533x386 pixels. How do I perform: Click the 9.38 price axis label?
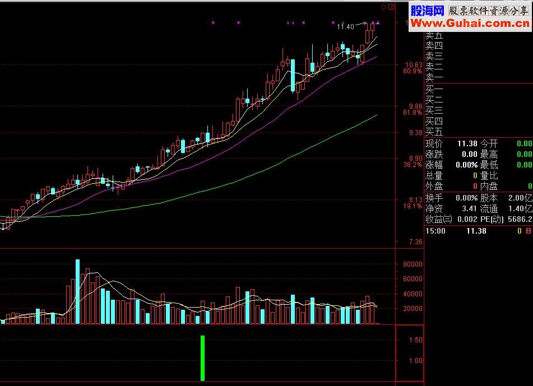[416, 133]
